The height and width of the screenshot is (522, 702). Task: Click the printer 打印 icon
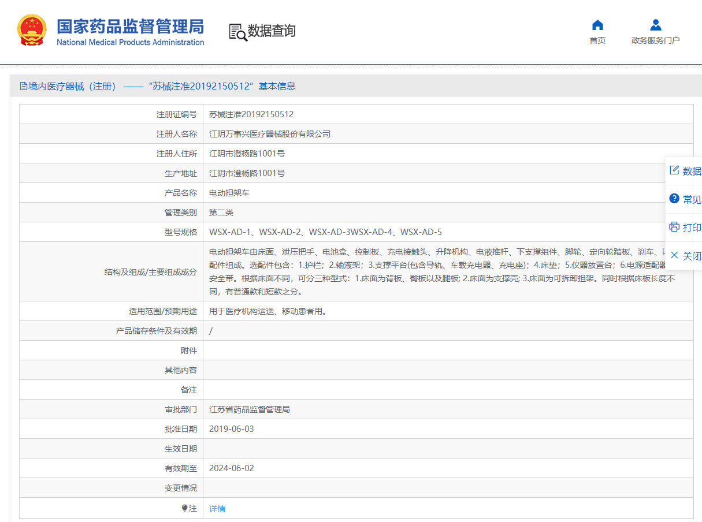point(674,226)
